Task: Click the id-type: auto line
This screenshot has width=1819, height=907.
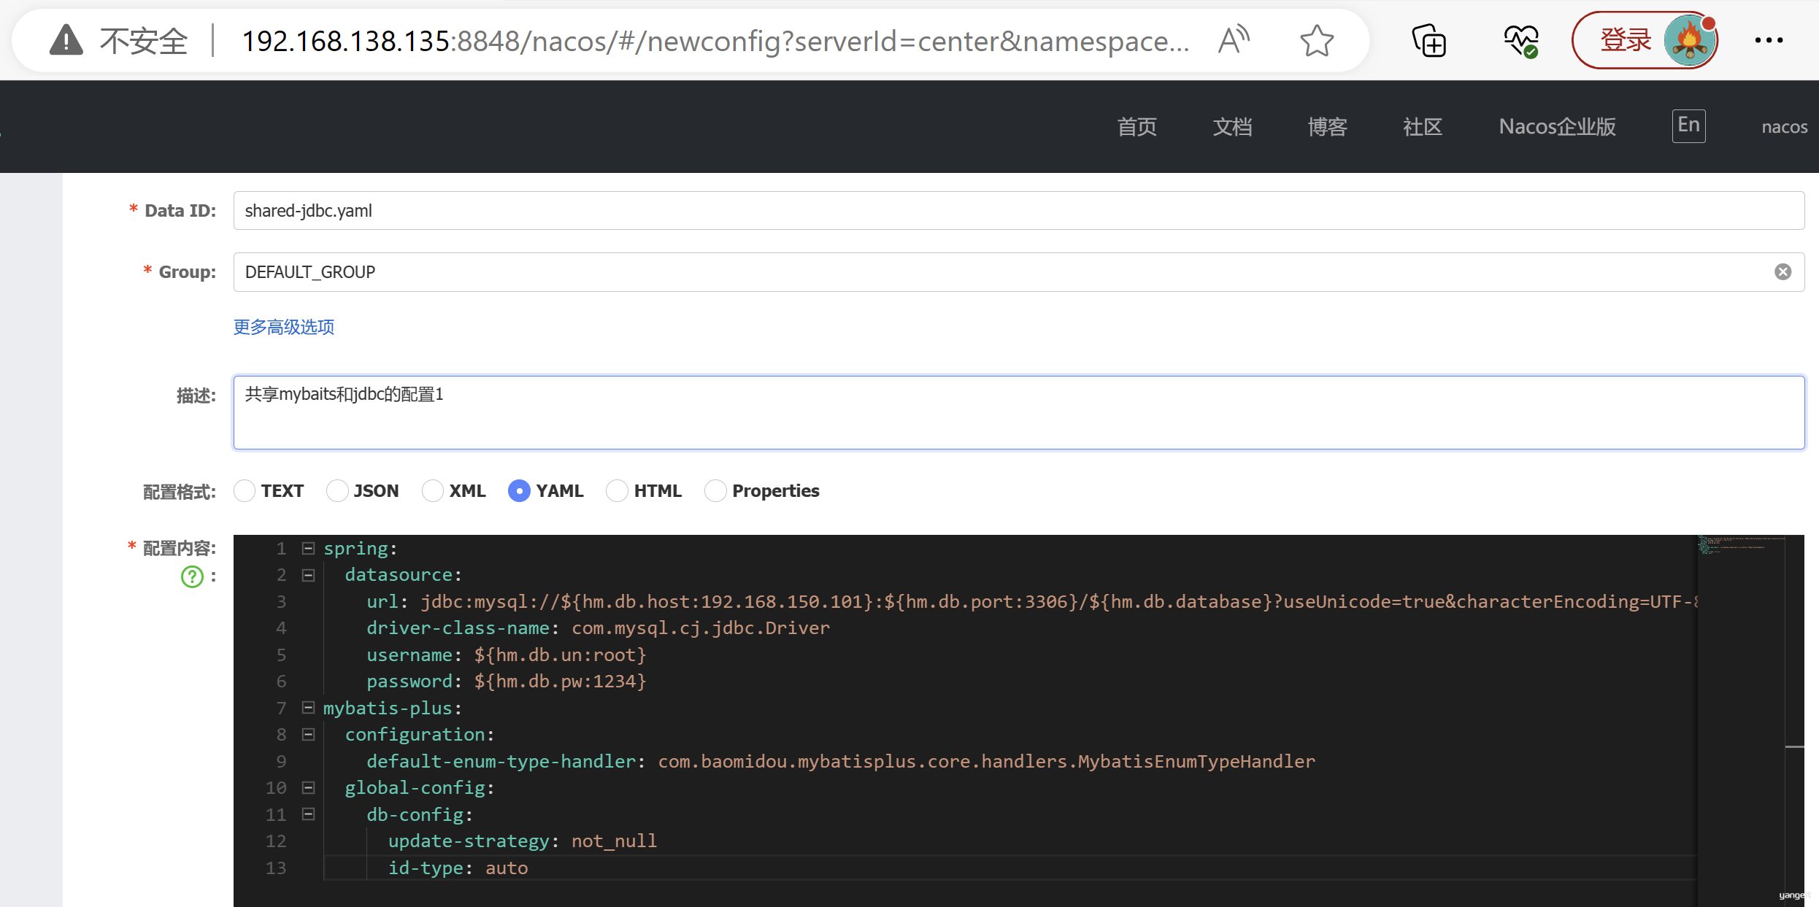Action: pos(458,868)
